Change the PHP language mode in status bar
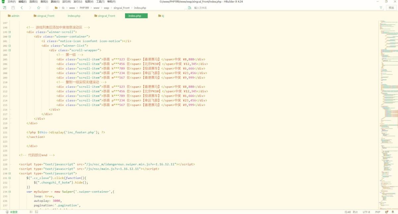The image size is (398, 214). pos(377,212)
